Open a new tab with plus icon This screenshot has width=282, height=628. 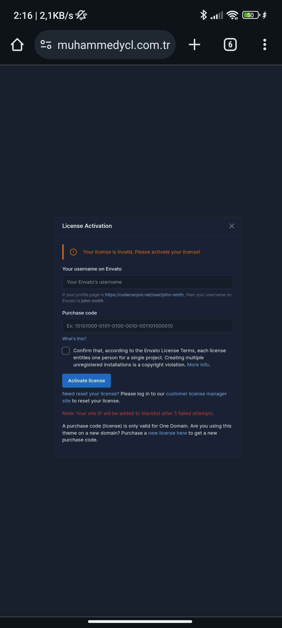point(195,44)
